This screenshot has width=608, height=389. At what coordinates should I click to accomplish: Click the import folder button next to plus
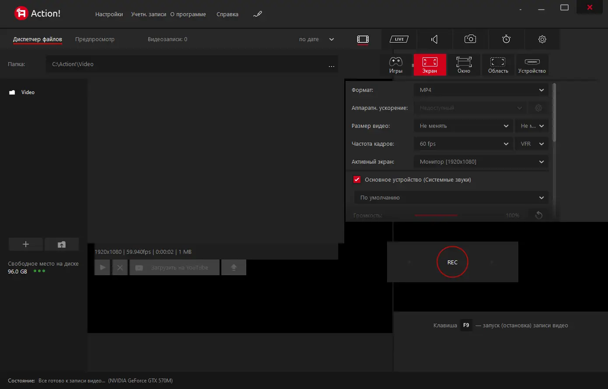(62, 244)
